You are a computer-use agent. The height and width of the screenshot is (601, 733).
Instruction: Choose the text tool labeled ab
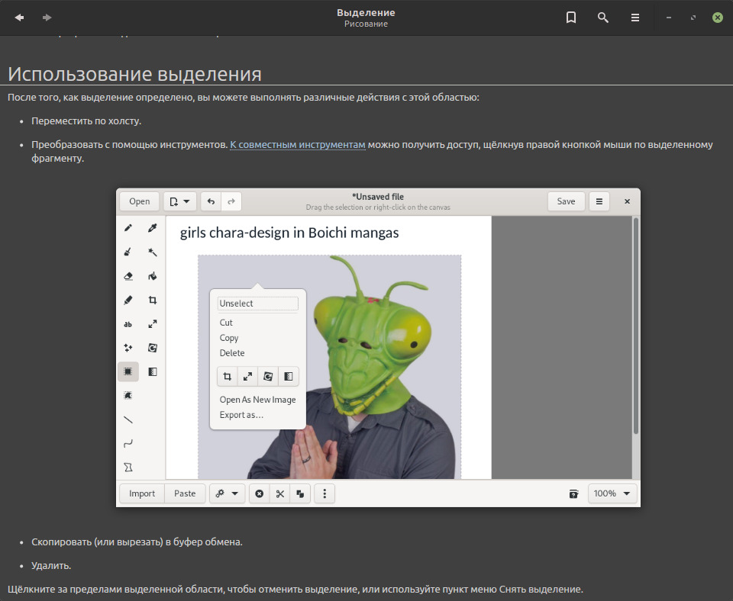click(x=128, y=324)
